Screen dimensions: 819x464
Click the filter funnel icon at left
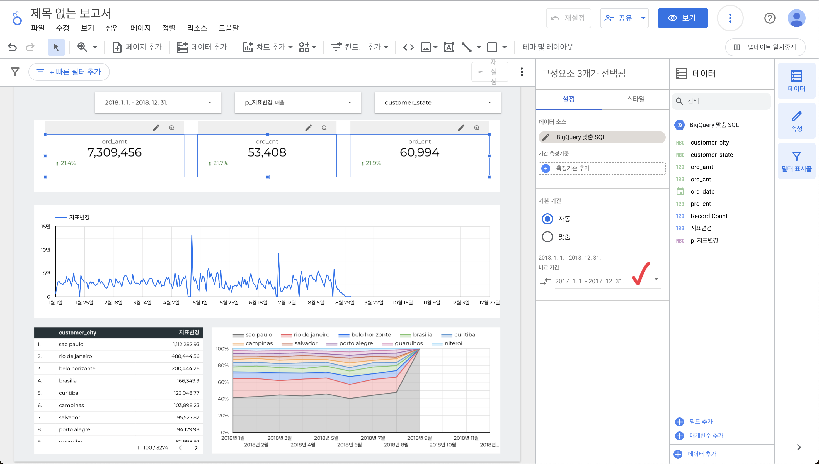point(15,72)
